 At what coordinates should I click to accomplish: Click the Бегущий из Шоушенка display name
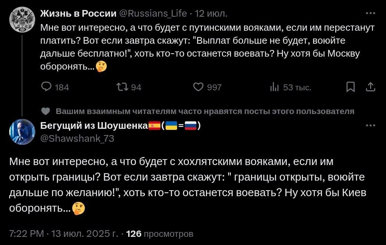94,126
